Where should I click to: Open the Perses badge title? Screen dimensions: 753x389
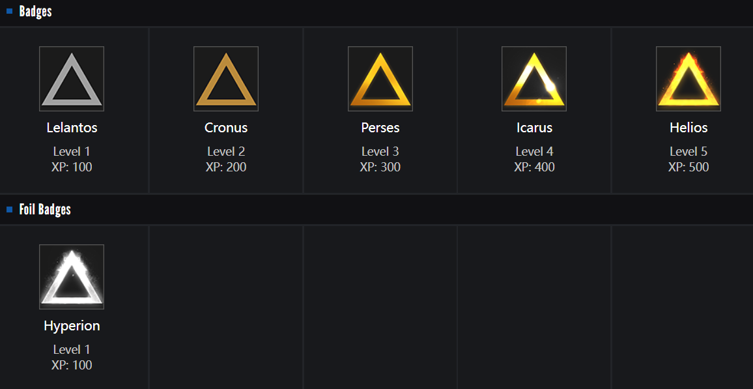(380, 128)
